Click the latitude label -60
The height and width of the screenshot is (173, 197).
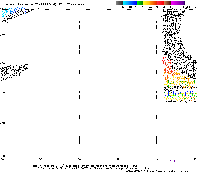pyautogui.click(x=2, y=156)
